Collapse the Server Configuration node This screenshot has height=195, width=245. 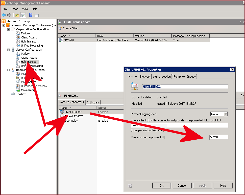8,50
